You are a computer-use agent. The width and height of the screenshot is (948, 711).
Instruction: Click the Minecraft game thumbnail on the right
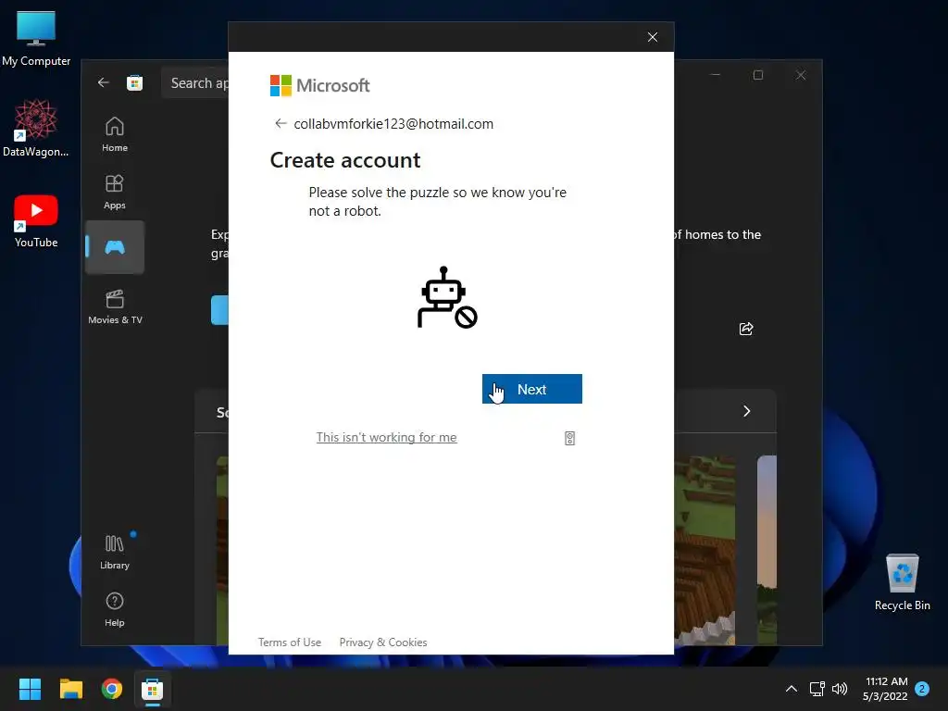click(705, 550)
